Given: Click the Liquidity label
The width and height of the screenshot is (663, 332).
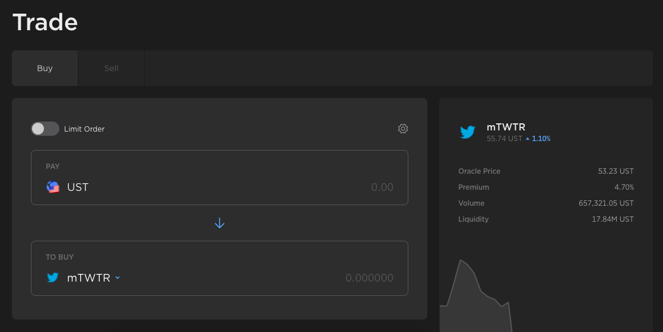Looking at the screenshot, I should (x=473, y=219).
